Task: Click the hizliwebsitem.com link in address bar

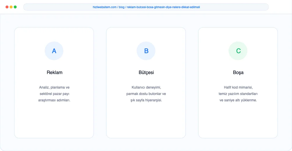Action: tap(105, 7)
